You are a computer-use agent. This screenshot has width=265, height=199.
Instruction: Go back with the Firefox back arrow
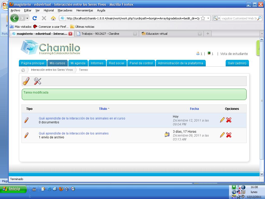click(x=14, y=18)
